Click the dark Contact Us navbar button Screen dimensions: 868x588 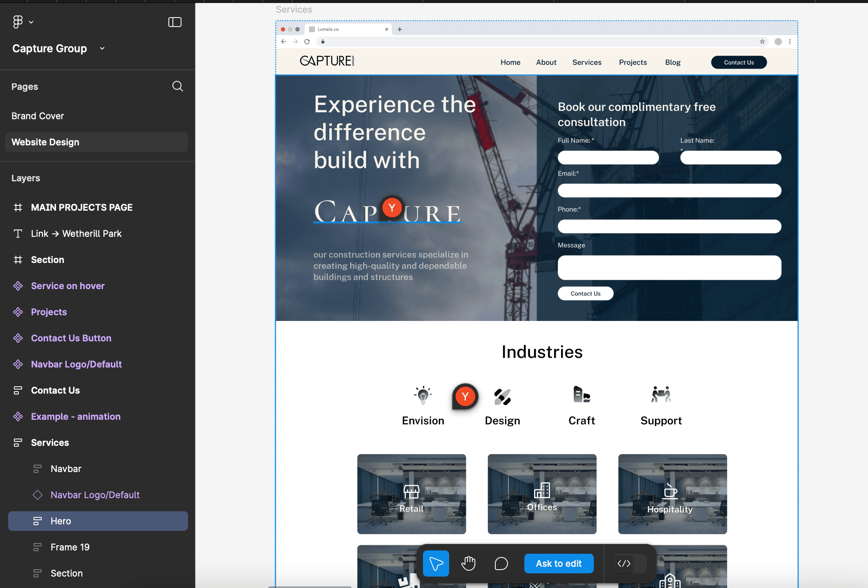(x=739, y=62)
